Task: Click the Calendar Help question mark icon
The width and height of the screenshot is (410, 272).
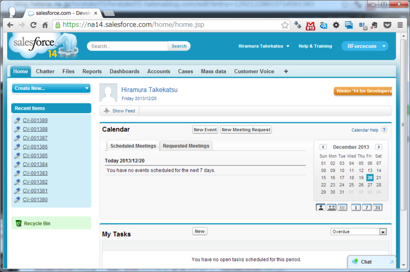Action: click(x=384, y=130)
